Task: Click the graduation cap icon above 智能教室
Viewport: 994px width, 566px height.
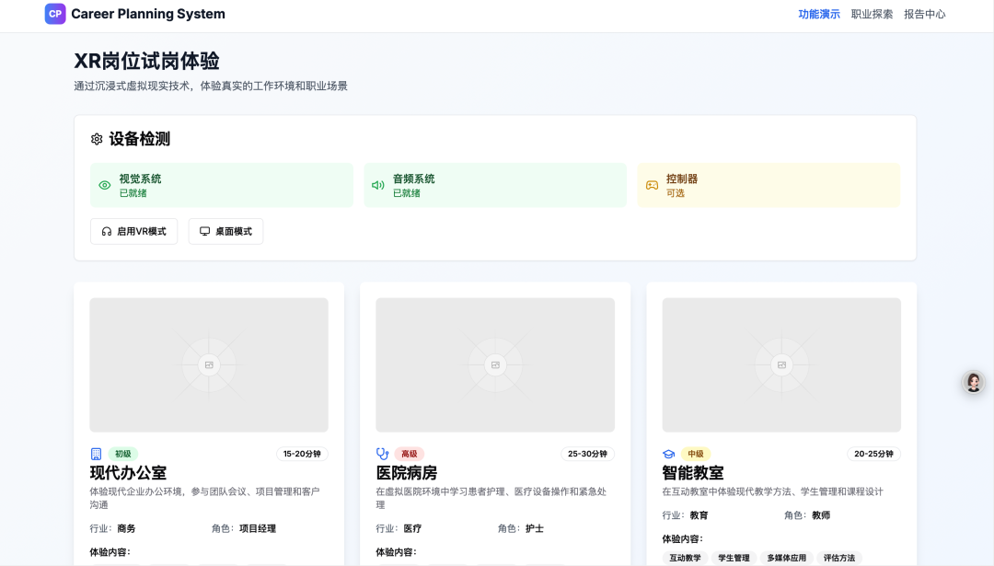Action: [669, 454]
